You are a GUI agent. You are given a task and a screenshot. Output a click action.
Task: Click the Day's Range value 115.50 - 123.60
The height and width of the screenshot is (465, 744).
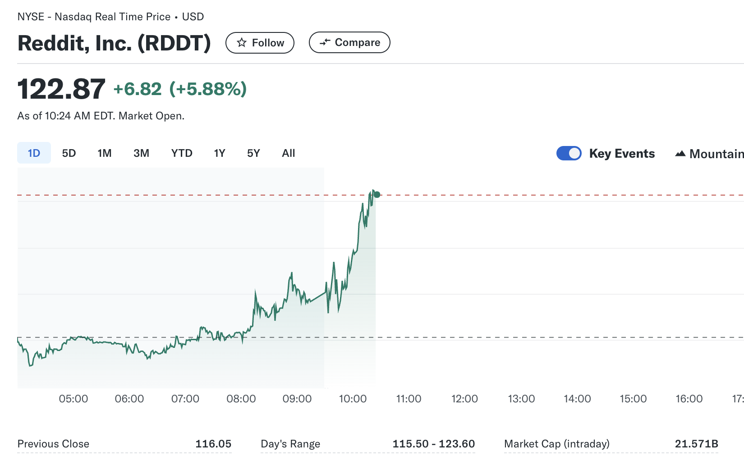pyautogui.click(x=434, y=443)
